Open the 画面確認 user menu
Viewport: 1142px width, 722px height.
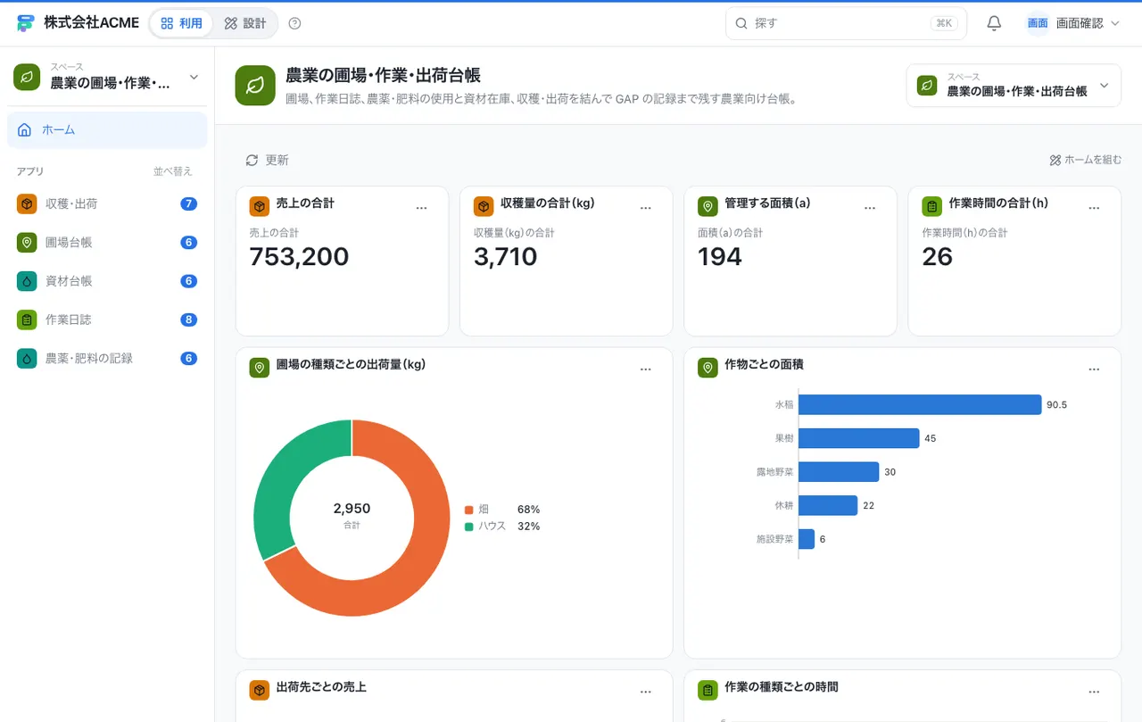[1073, 23]
